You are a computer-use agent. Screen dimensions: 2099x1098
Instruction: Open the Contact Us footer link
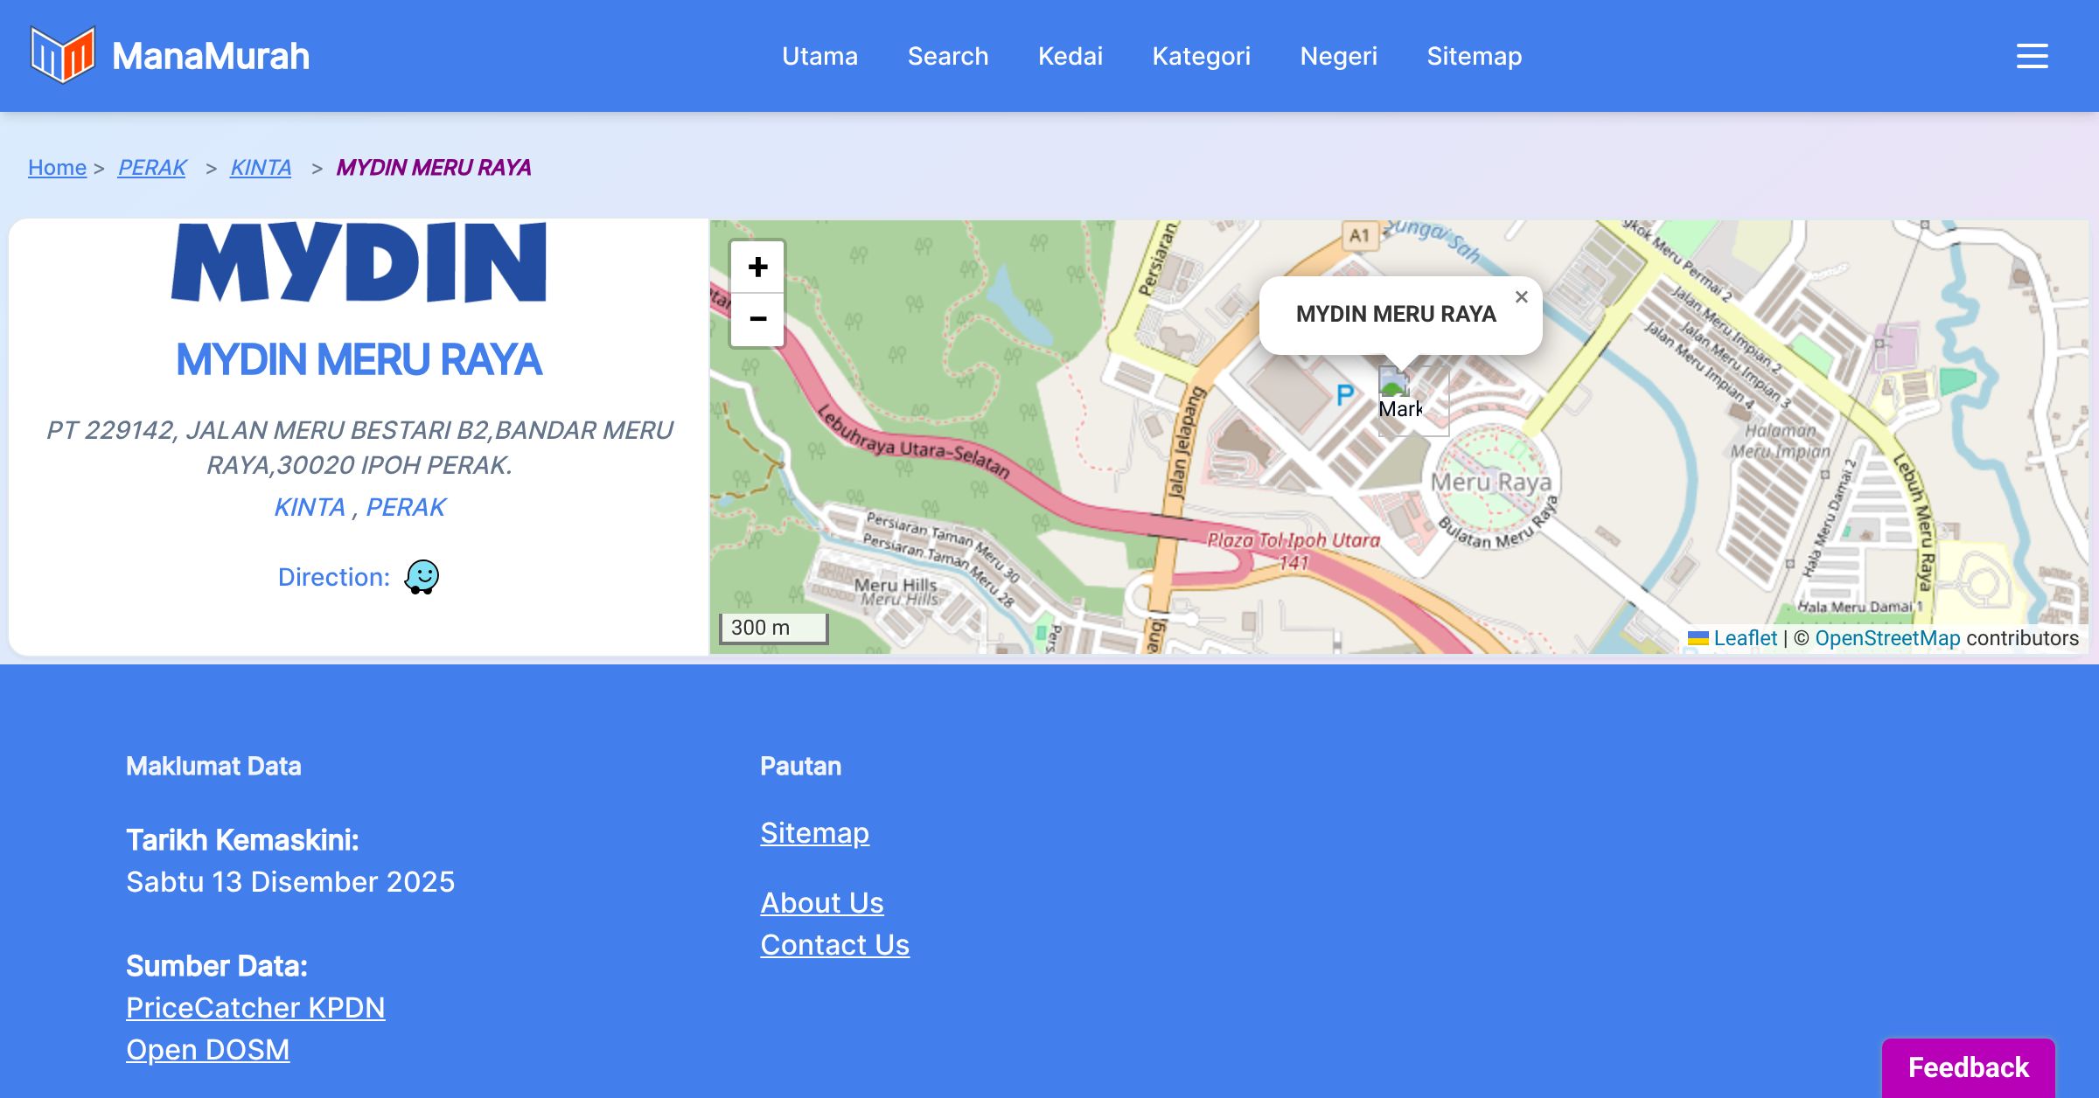coord(834,944)
